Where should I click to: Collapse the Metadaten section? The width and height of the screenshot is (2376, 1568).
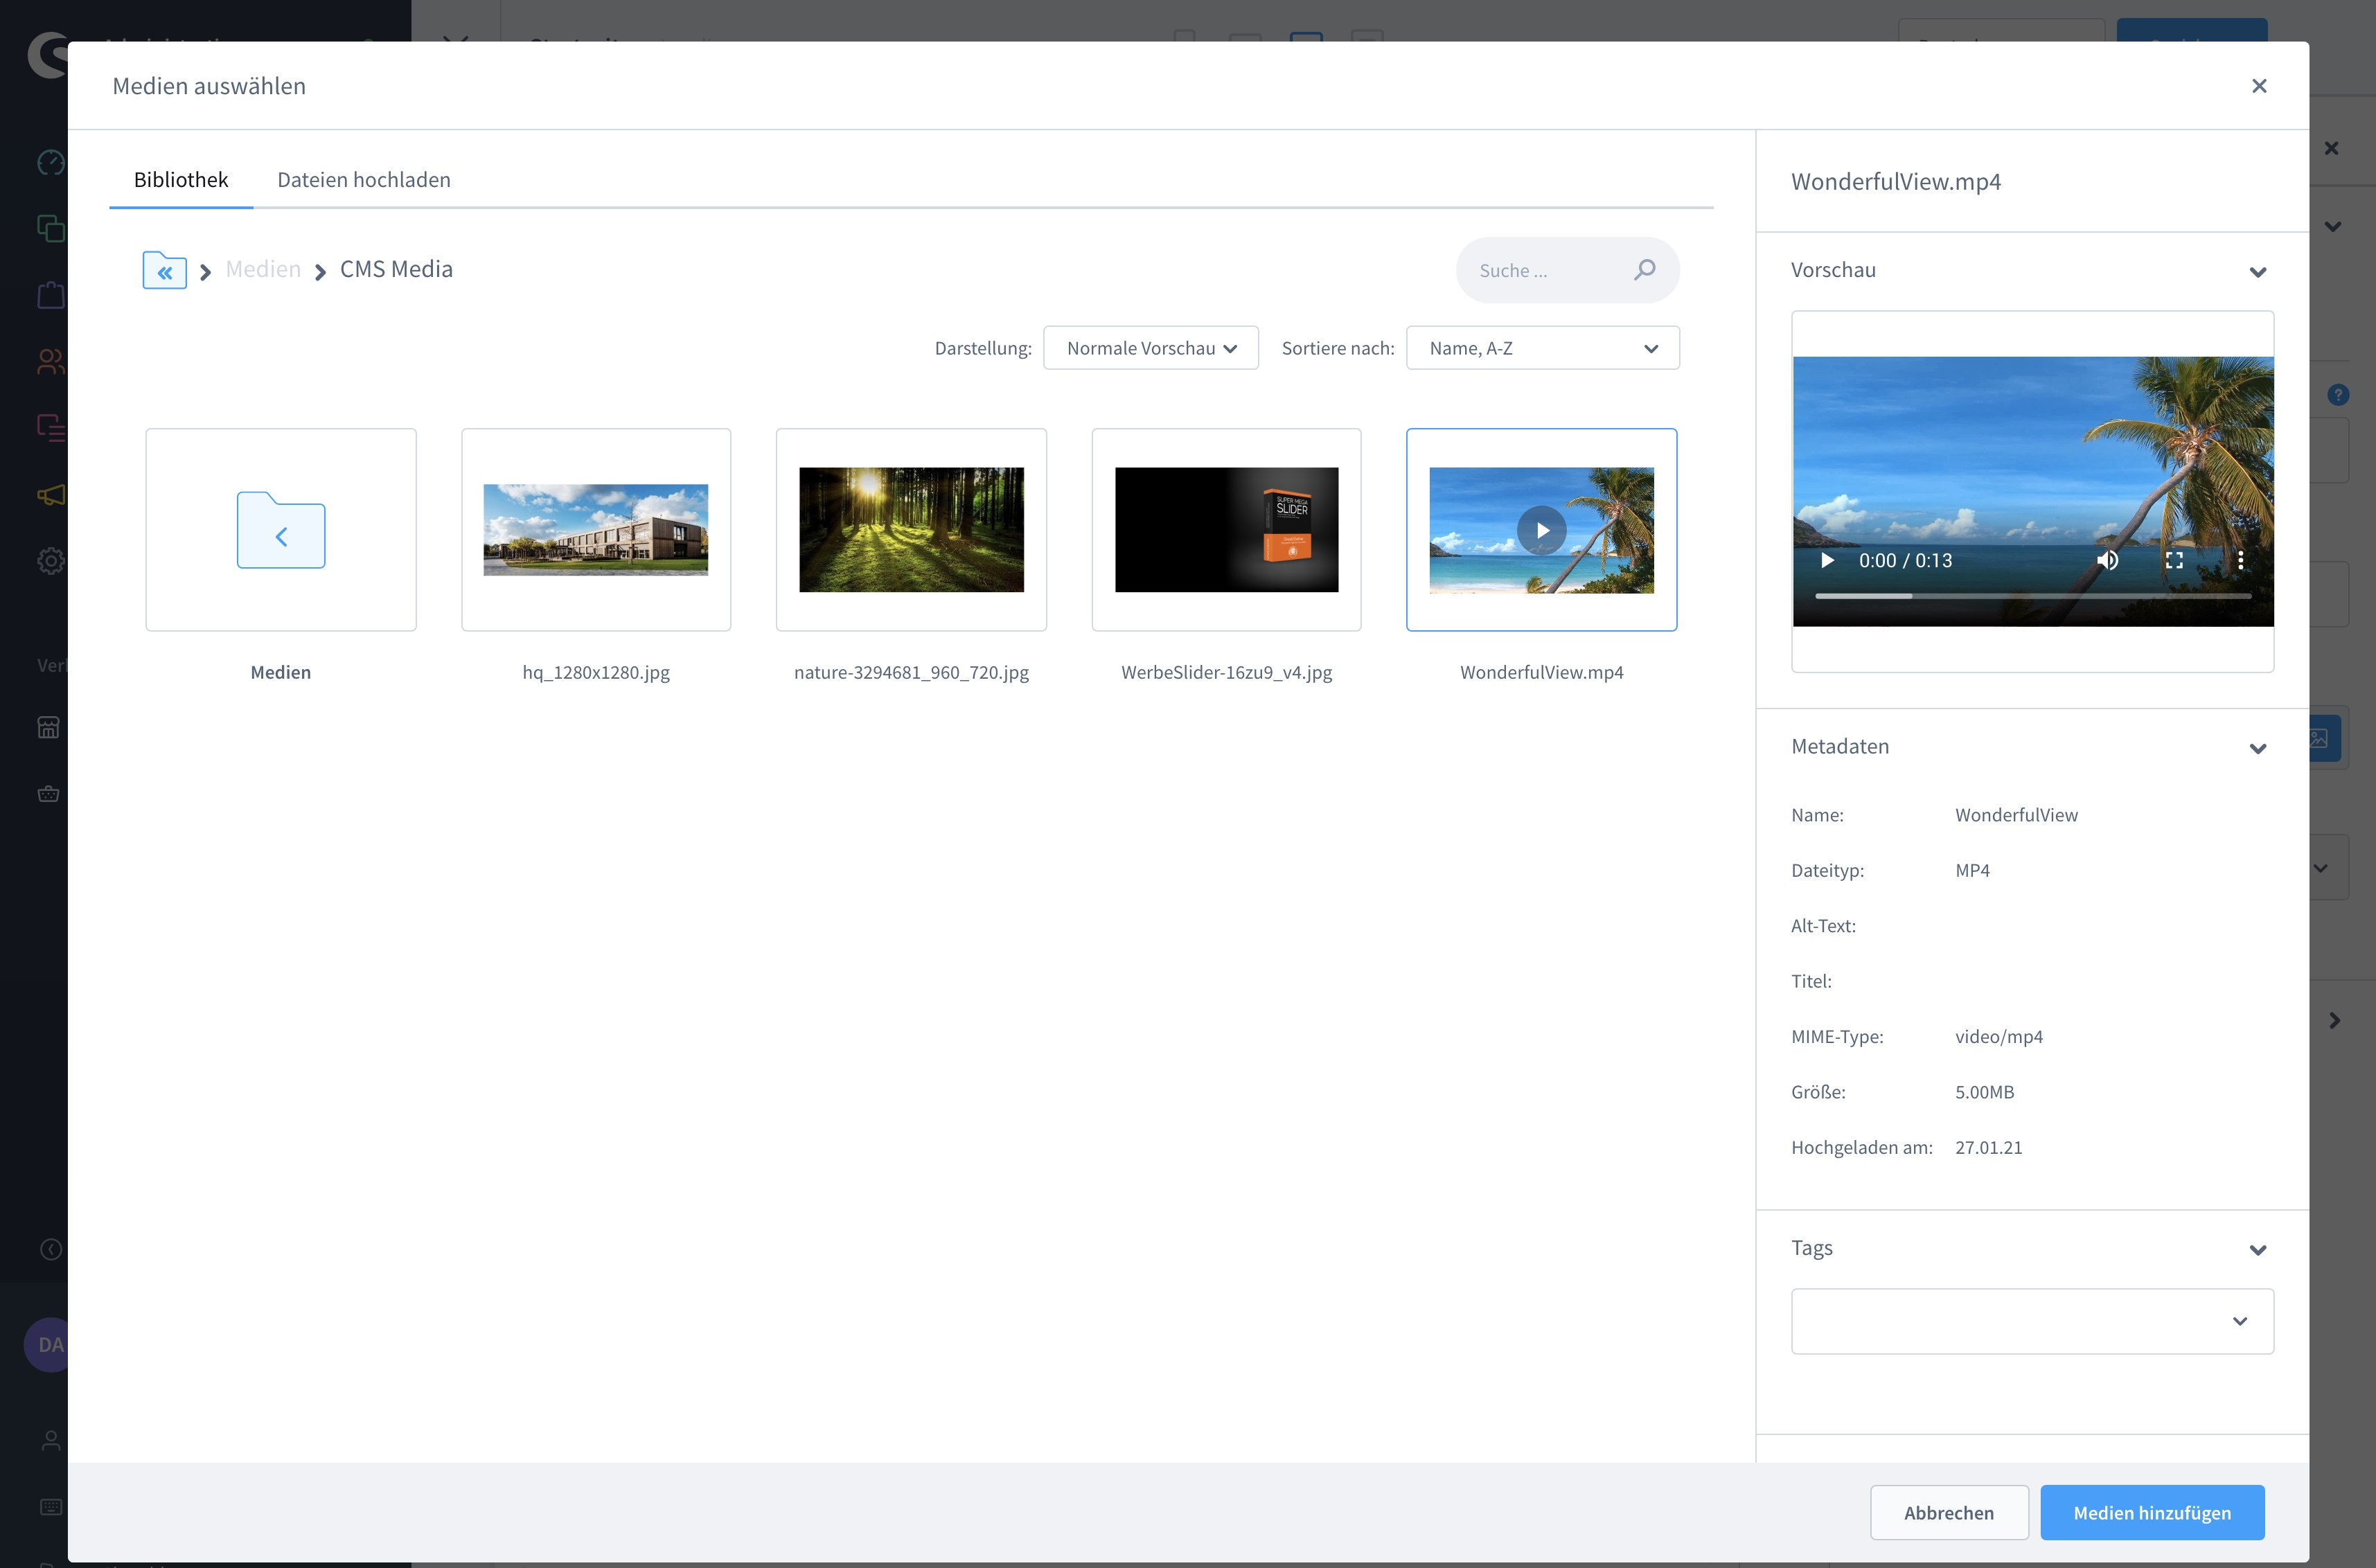(x=2257, y=748)
